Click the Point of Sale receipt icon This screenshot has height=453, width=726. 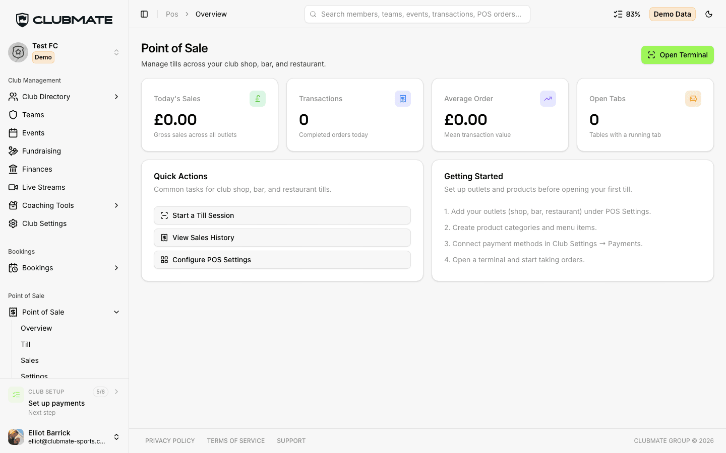click(x=13, y=312)
